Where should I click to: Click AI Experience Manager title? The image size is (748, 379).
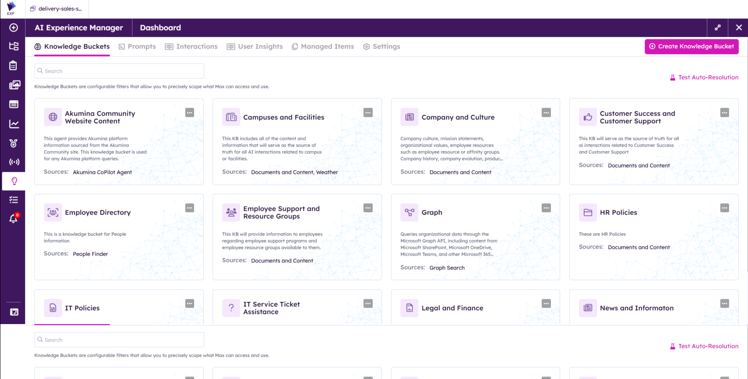click(79, 28)
